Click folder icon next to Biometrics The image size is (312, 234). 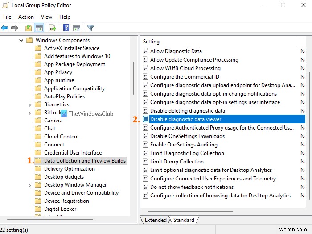click(x=38, y=104)
